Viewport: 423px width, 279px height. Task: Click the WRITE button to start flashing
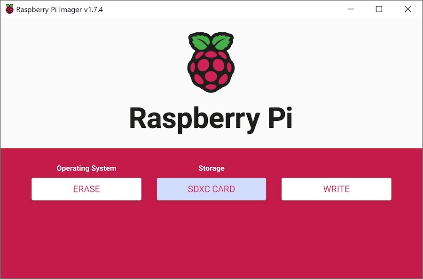[336, 189]
